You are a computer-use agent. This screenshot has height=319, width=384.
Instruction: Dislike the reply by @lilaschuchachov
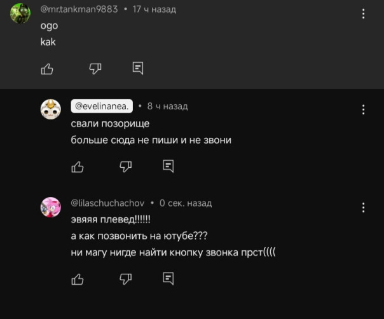click(x=126, y=278)
